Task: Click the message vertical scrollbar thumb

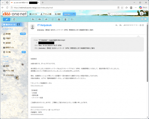Action: coord(147,53)
